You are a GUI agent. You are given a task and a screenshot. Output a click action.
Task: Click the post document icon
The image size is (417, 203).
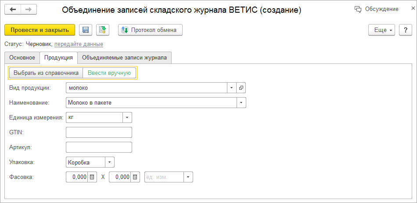pos(103,30)
